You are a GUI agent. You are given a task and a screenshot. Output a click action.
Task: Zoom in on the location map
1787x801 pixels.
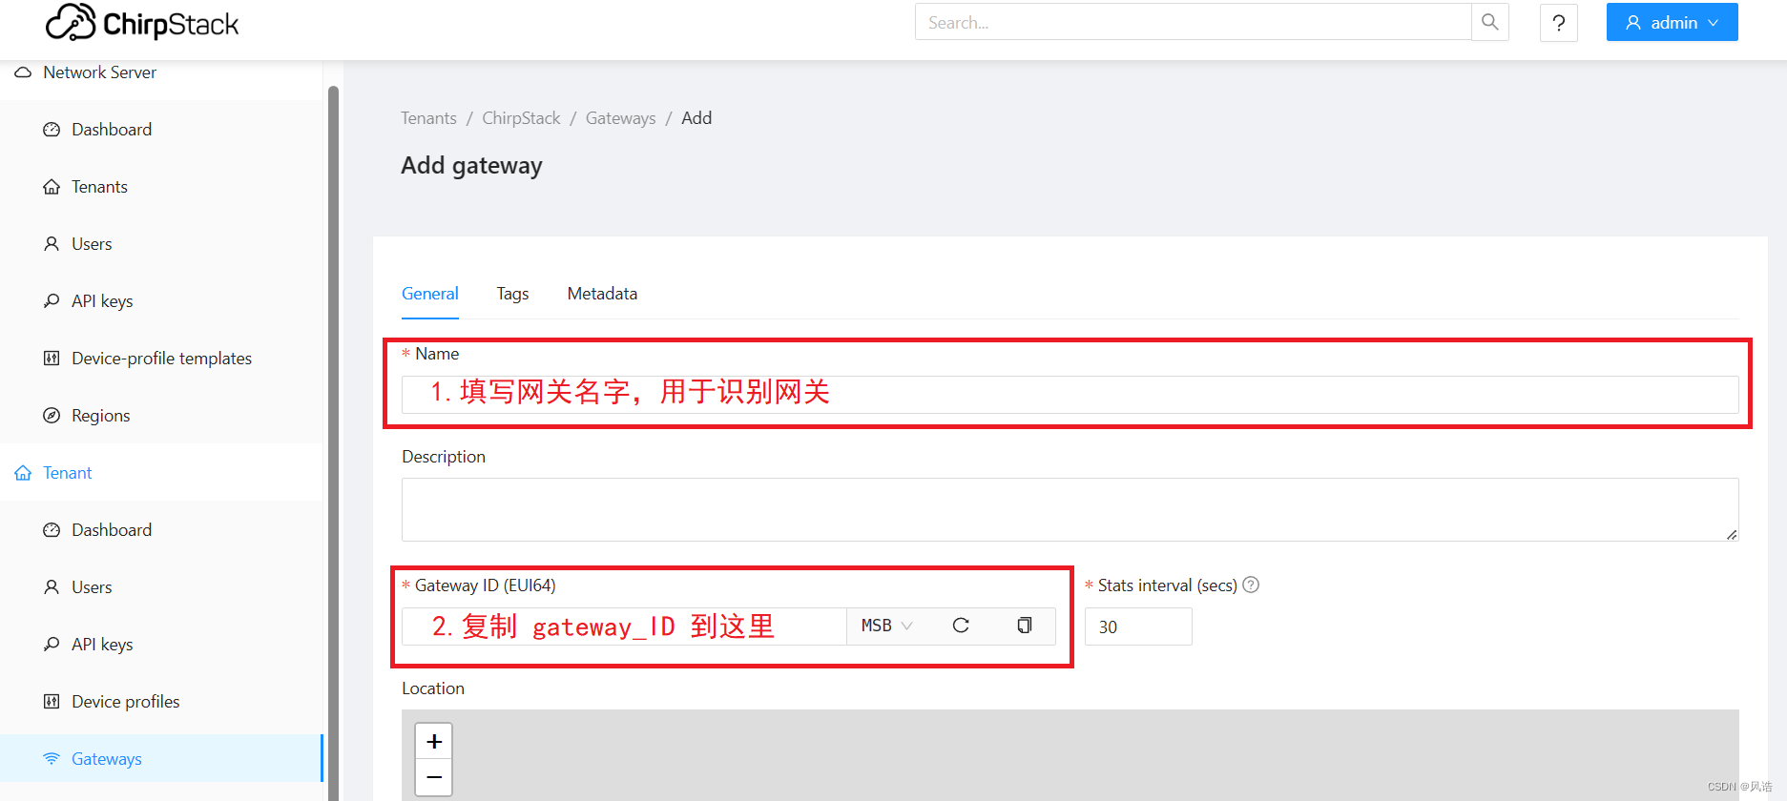[434, 741]
